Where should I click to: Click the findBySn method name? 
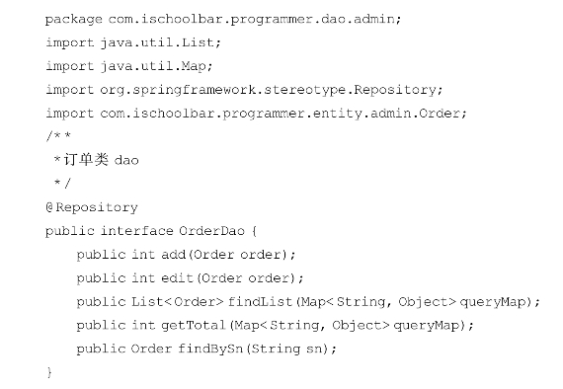point(210,349)
